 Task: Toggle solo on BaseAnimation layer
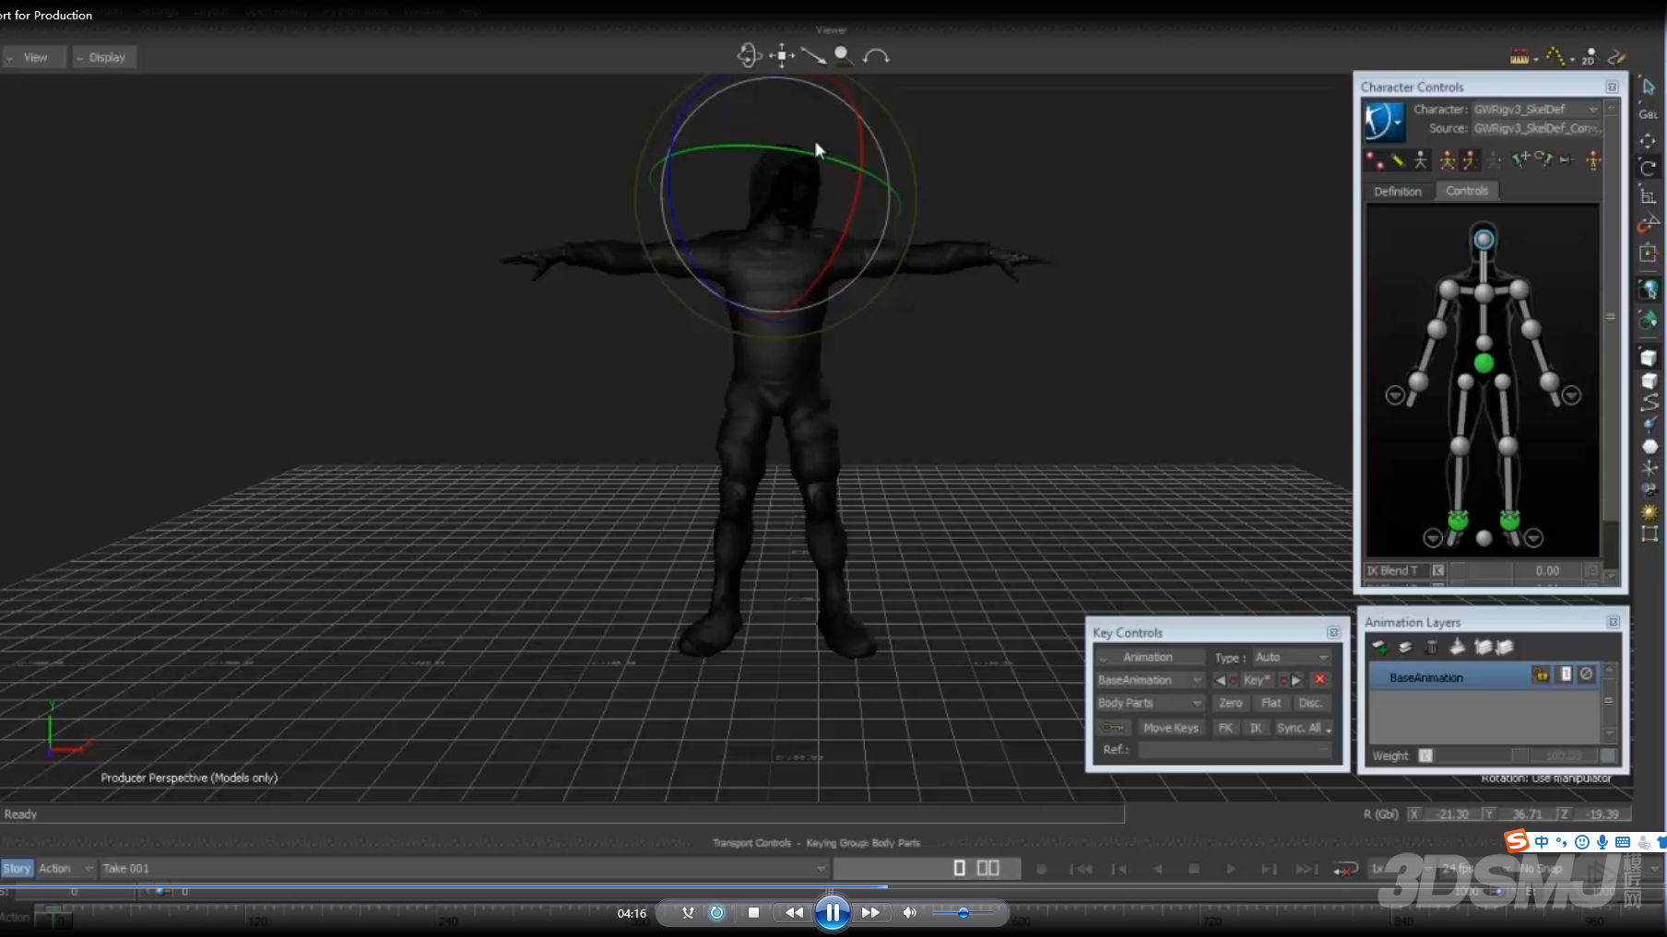(x=1566, y=674)
